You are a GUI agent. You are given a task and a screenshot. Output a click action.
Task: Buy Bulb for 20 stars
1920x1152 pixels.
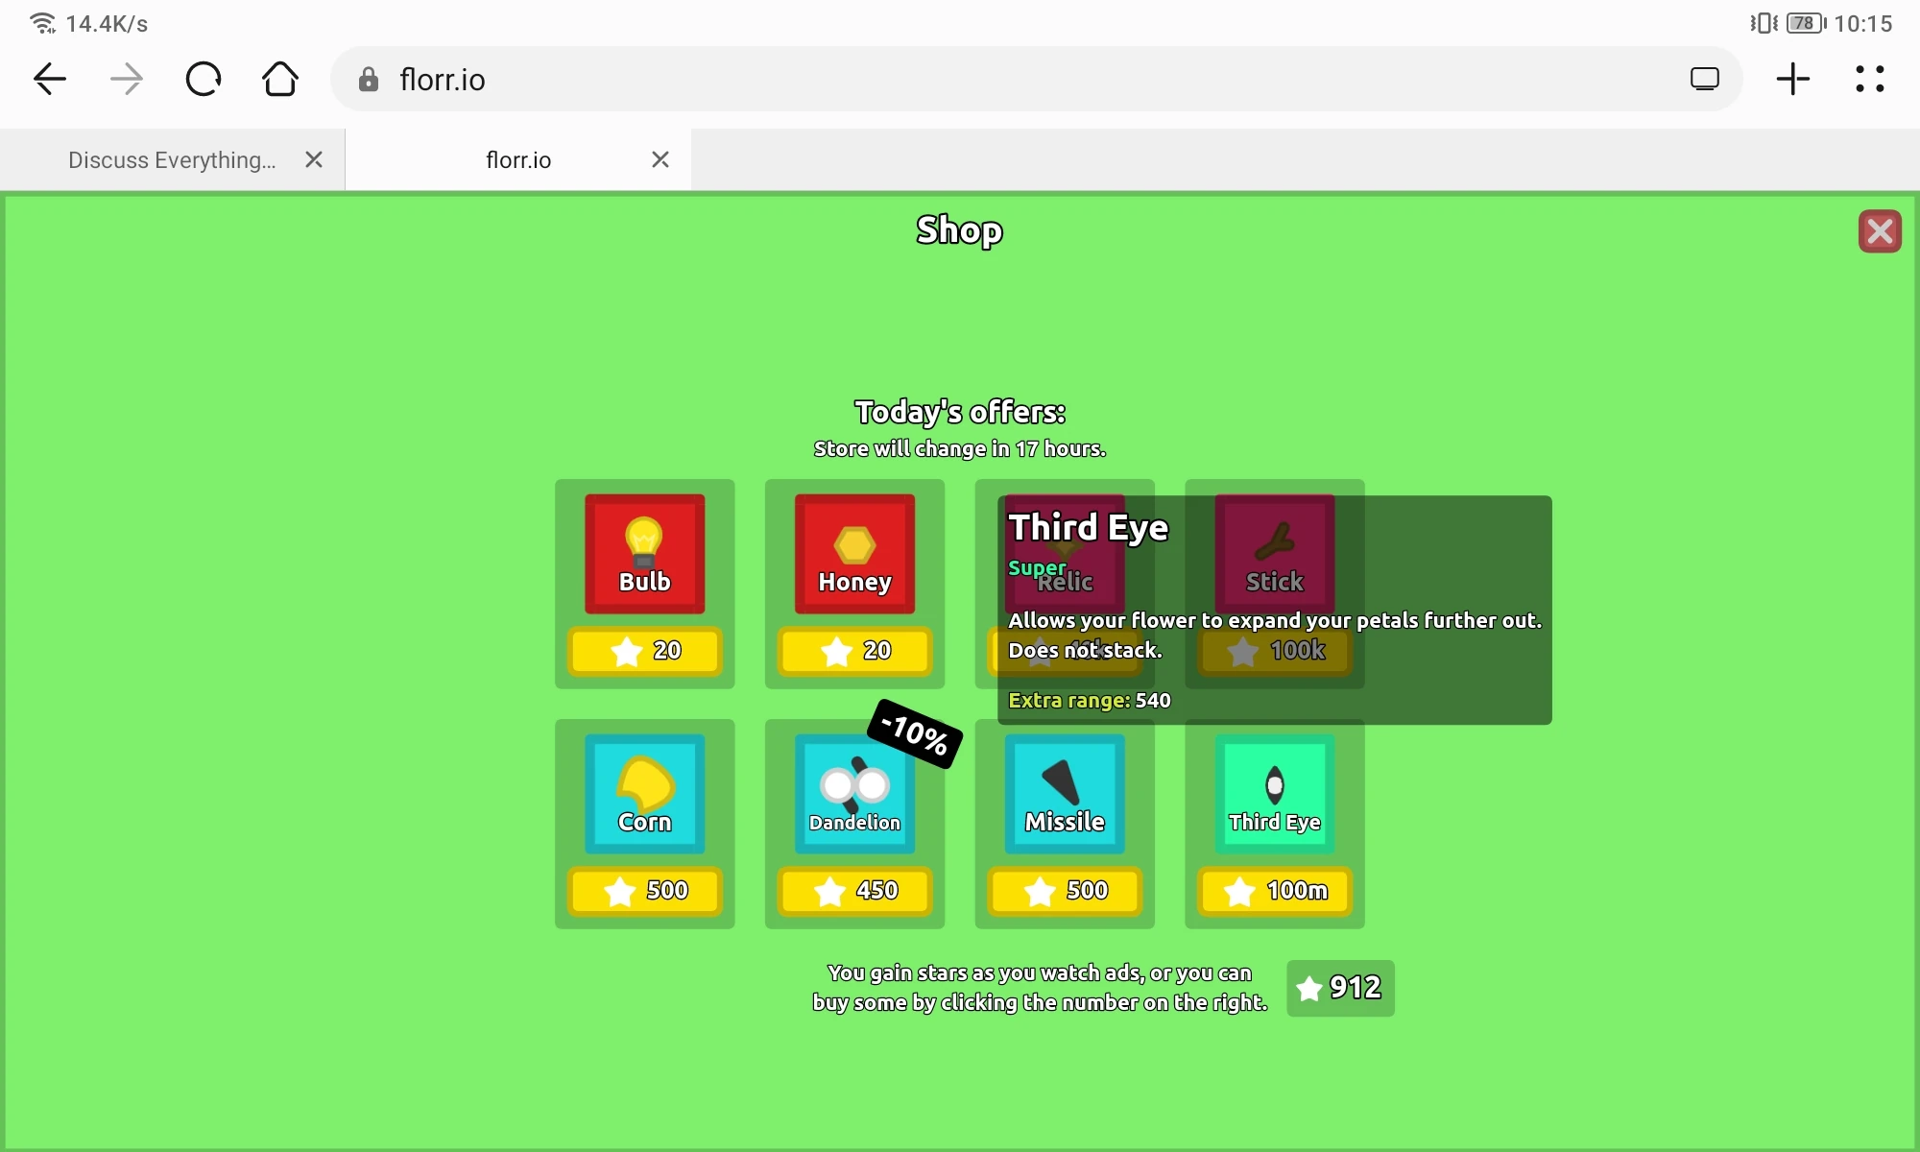pyautogui.click(x=644, y=651)
